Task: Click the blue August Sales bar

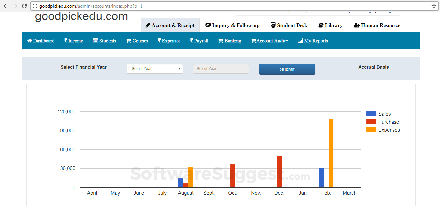Action: 181,183
